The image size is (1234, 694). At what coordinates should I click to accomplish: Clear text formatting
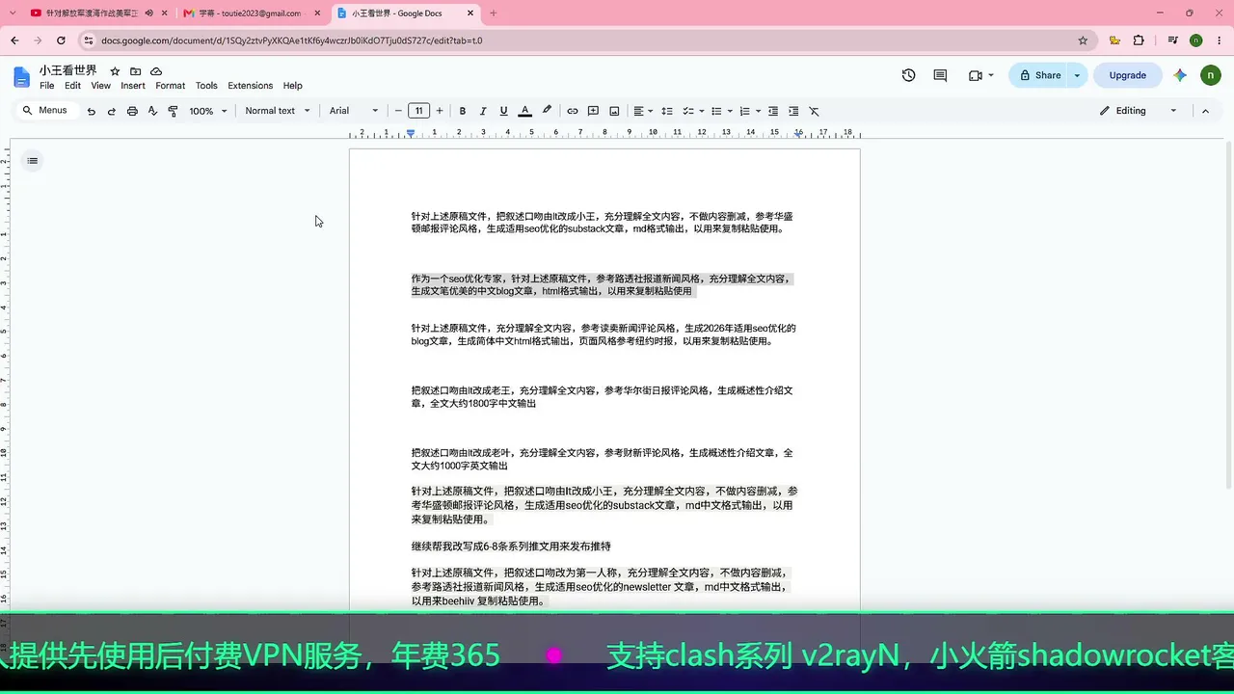814,111
